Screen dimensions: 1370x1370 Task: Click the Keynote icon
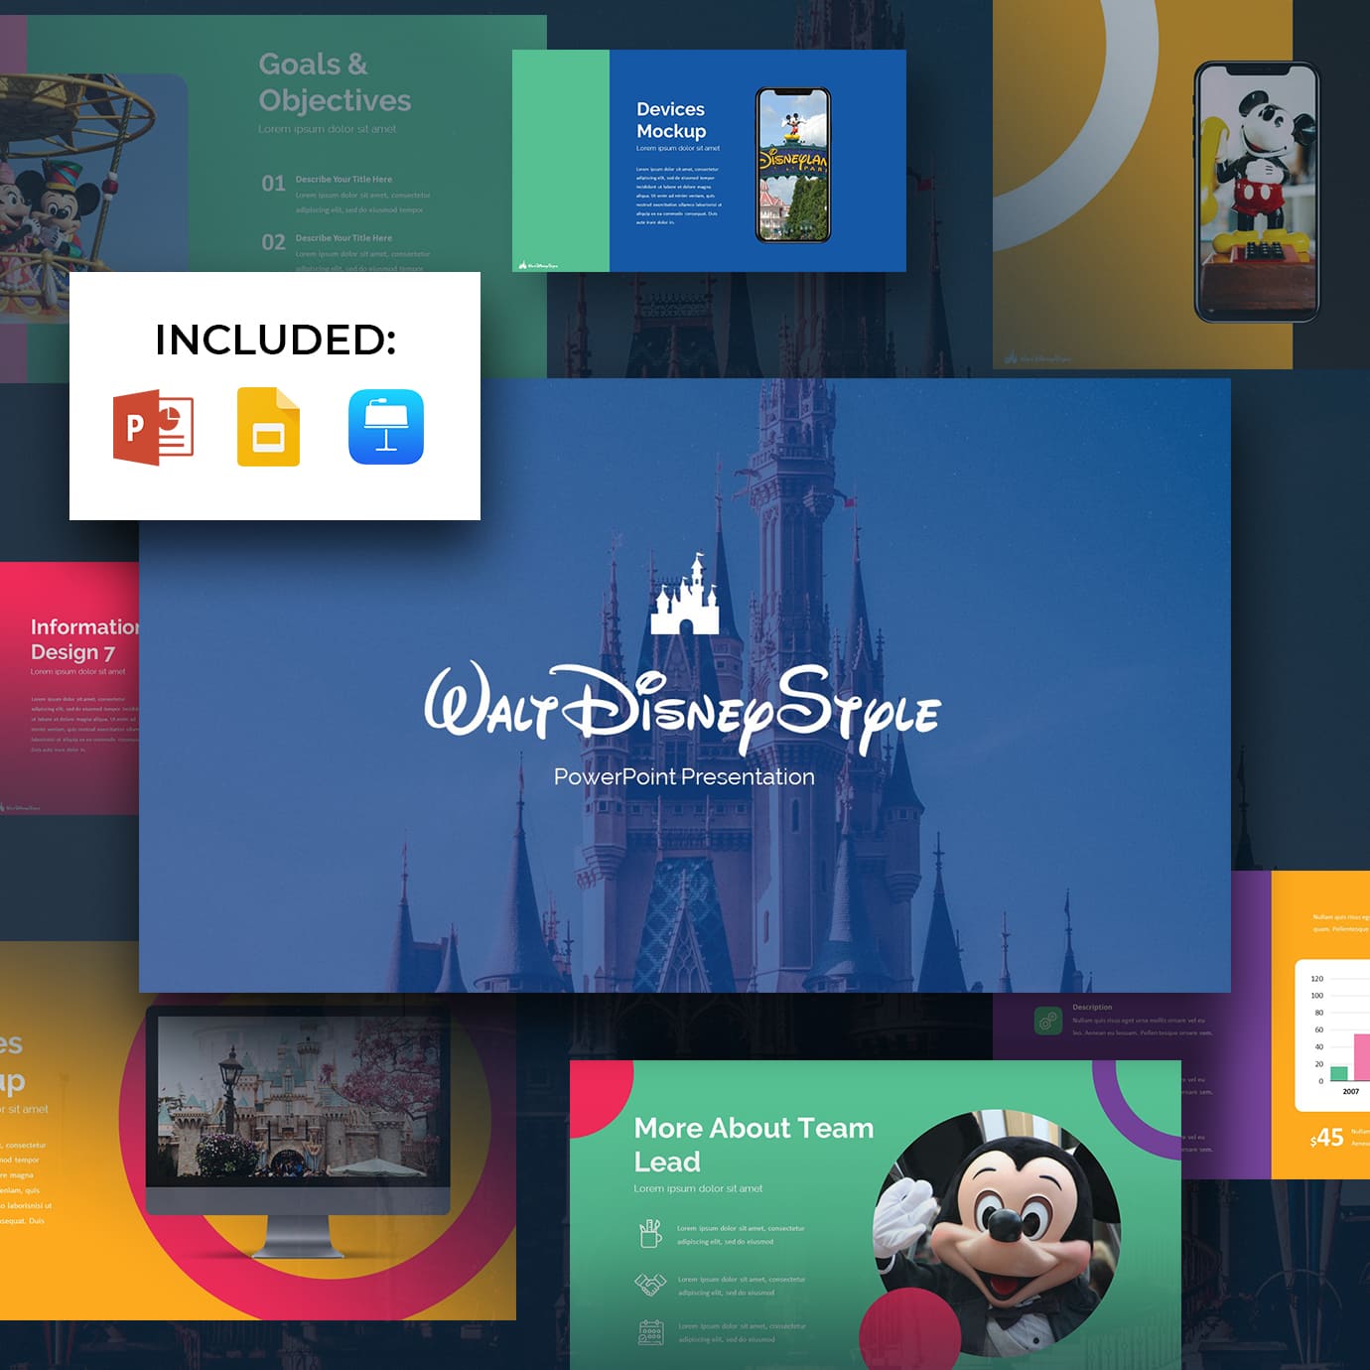[x=386, y=427]
